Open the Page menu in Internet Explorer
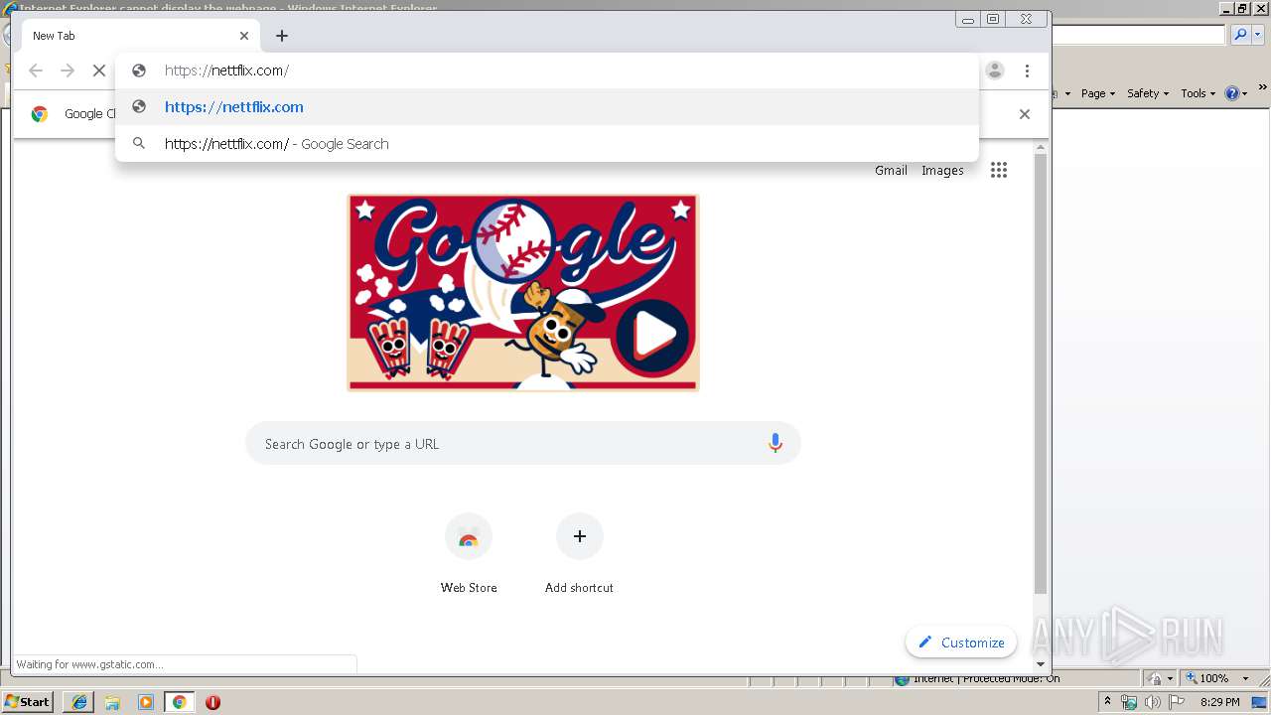 [x=1097, y=93]
